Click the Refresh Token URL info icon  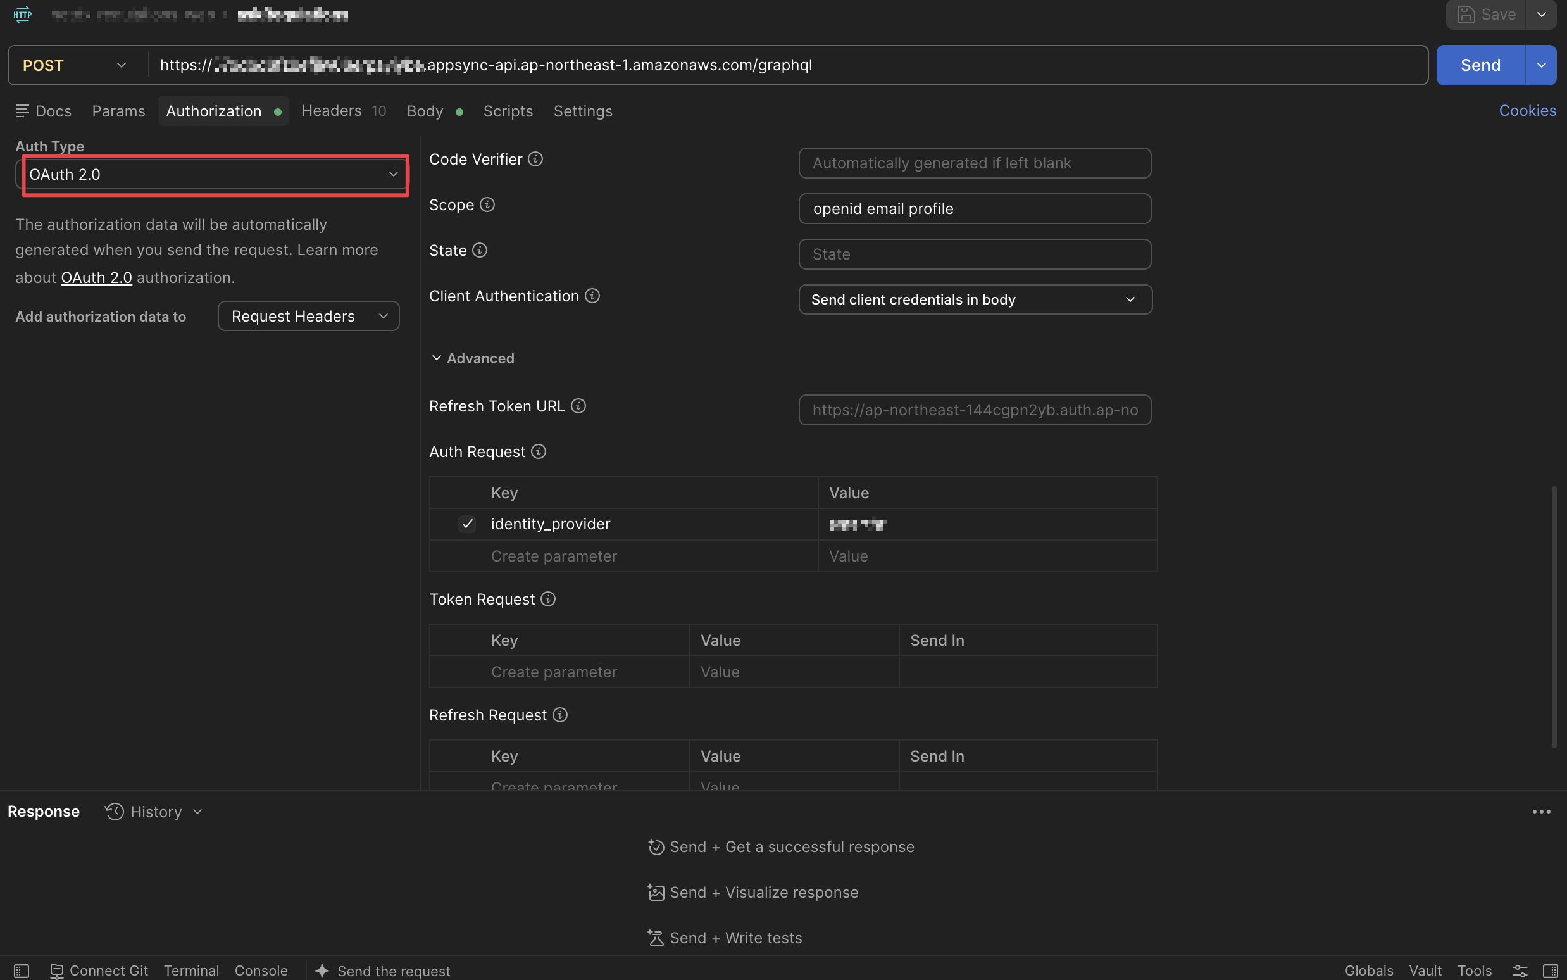click(x=578, y=406)
